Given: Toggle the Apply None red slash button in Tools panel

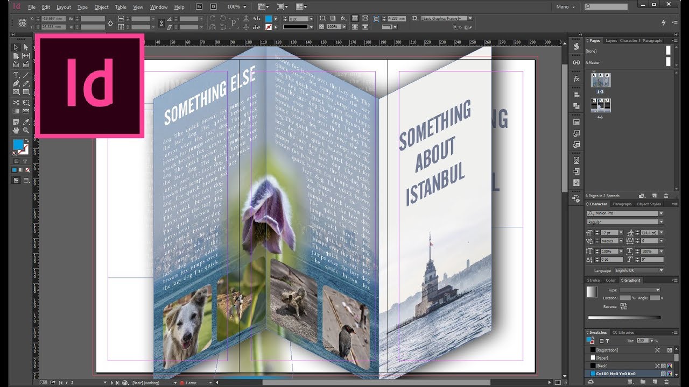Looking at the screenshot, I should coord(26,170).
